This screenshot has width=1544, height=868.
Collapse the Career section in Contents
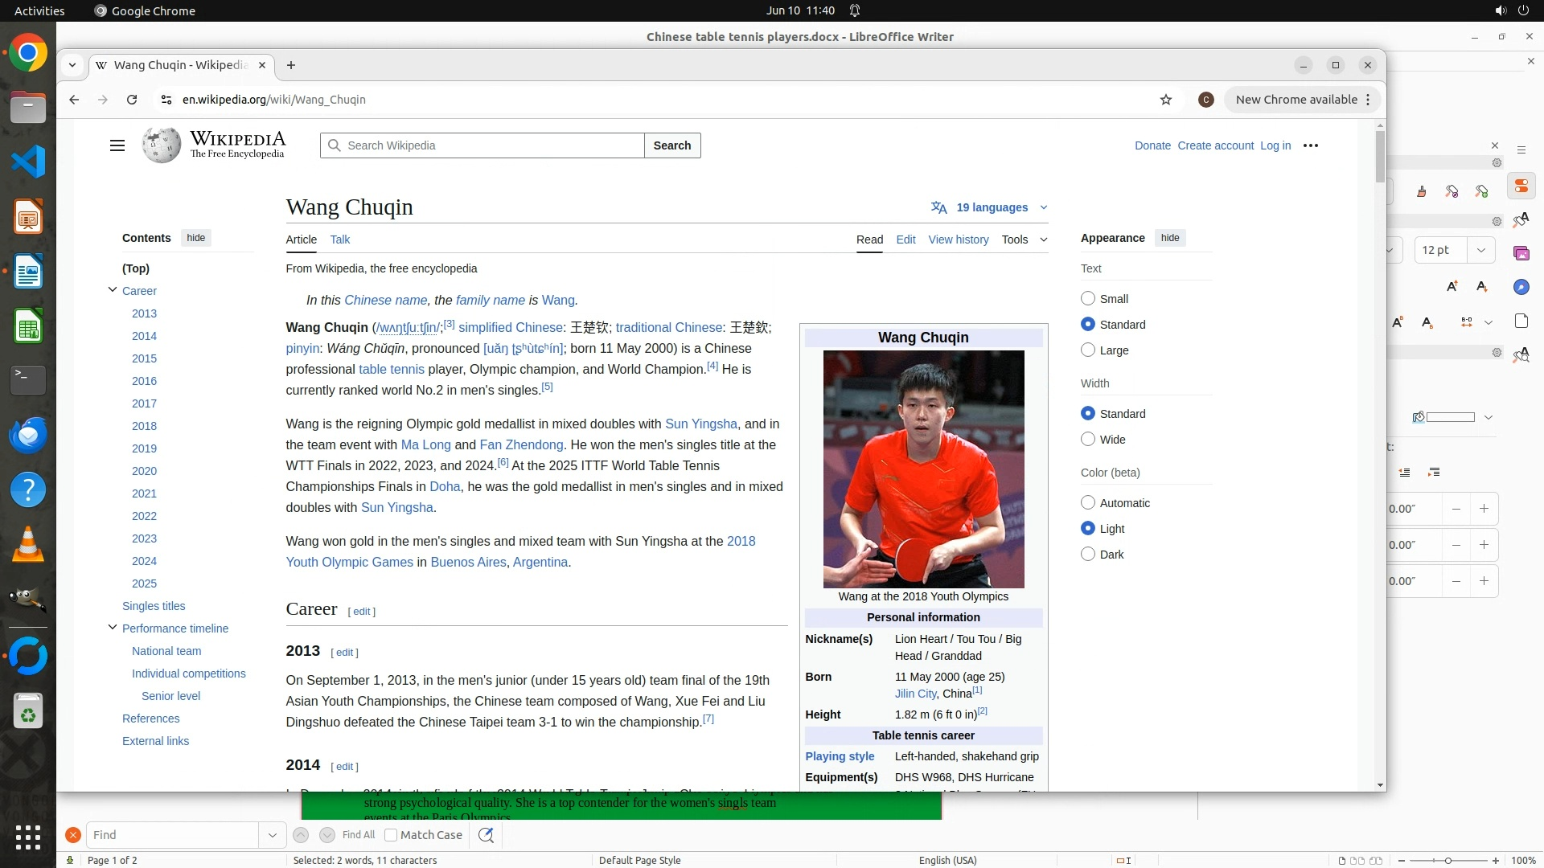(x=113, y=290)
